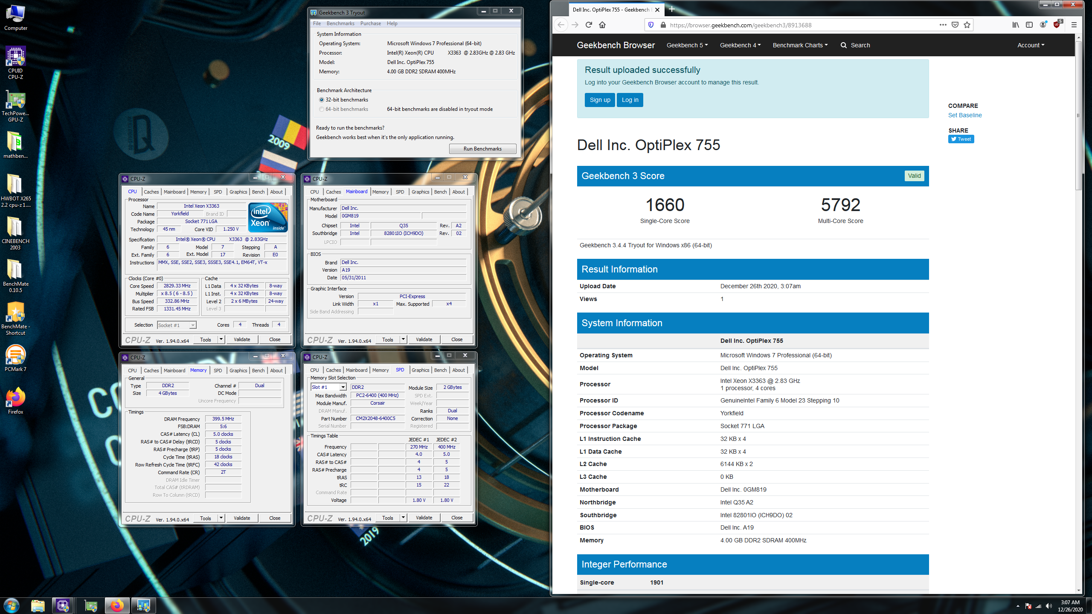Show hidden system tray icons arrow
The image size is (1092, 614).
1018,606
